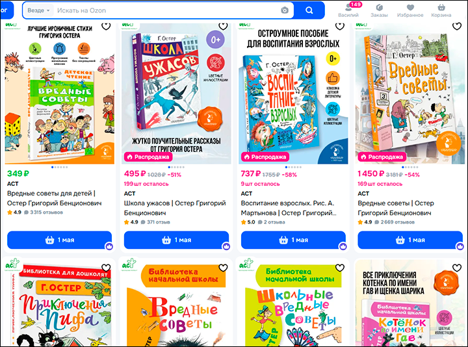Open Школьные вредные советы cover thumbnail

(x=292, y=303)
